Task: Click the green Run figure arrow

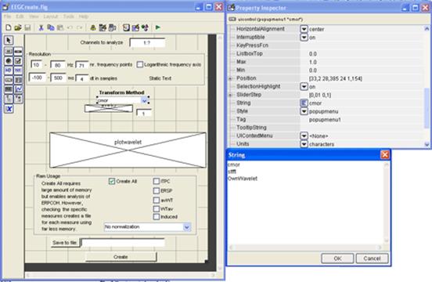Action: [x=158, y=27]
